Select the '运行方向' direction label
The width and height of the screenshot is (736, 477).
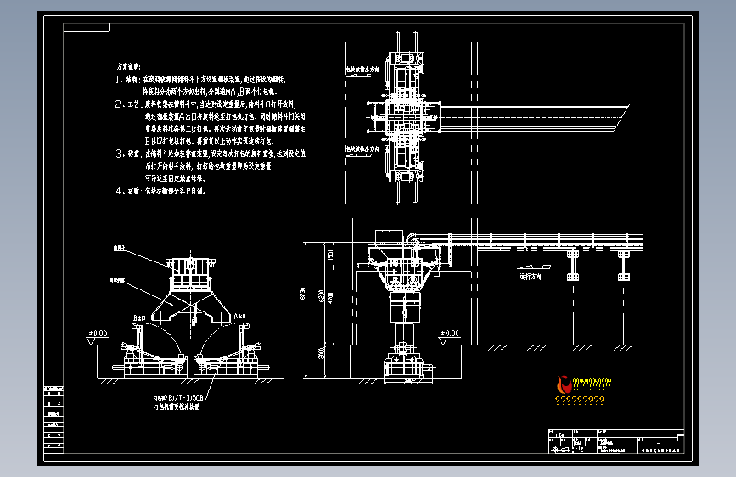(530, 277)
